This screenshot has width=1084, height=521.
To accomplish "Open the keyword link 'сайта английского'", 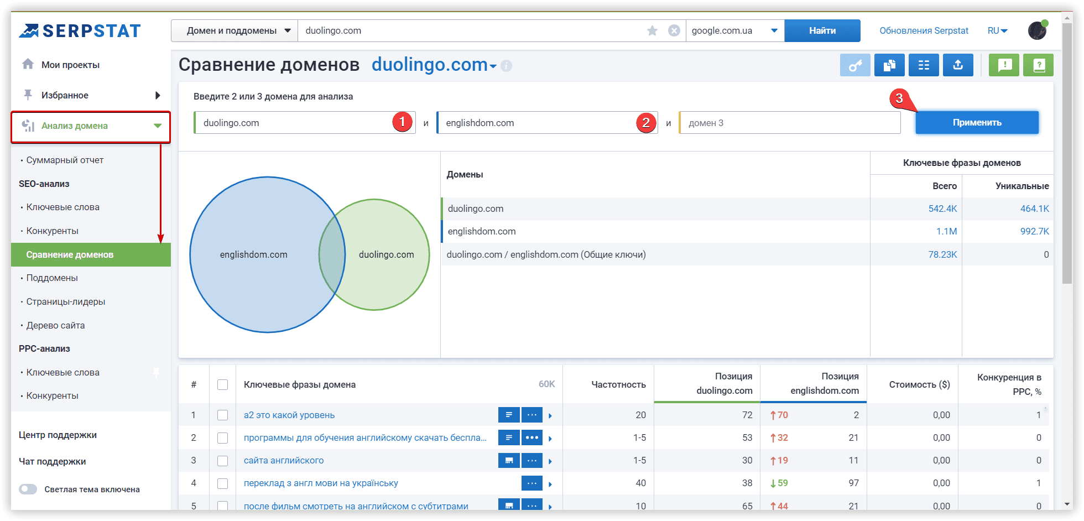I will point(284,460).
